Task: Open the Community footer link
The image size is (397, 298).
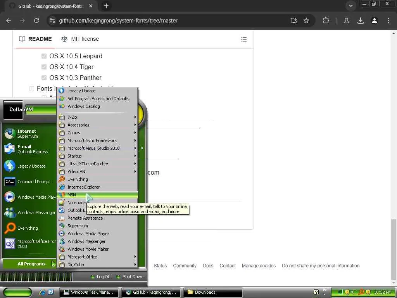Action: pyautogui.click(x=185, y=265)
